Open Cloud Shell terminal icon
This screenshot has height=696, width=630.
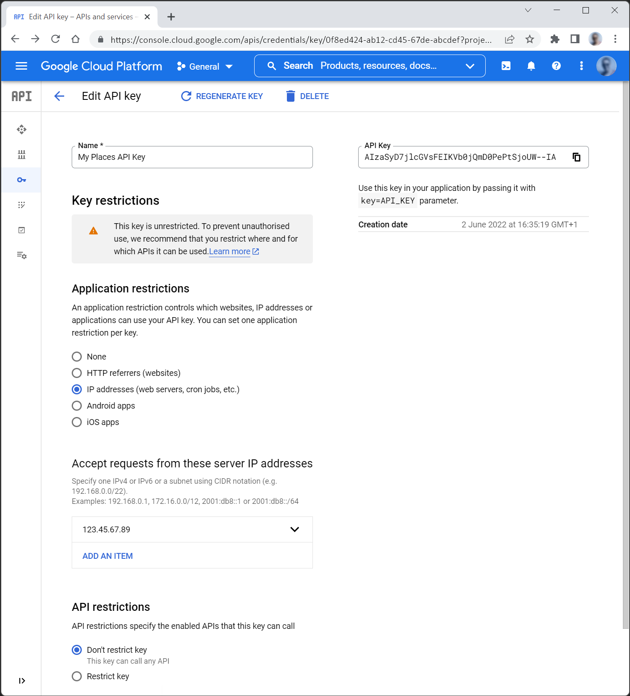(x=506, y=66)
